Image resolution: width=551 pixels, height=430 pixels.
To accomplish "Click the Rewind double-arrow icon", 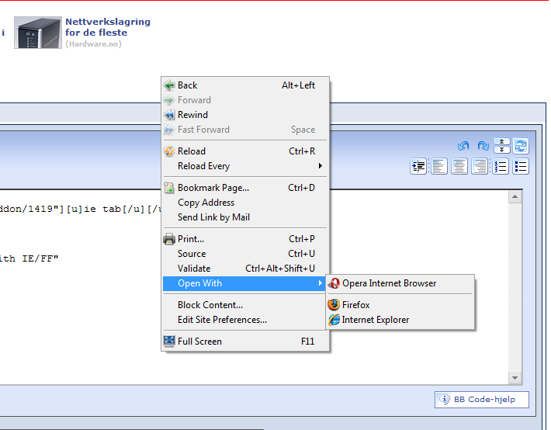I will (x=169, y=115).
